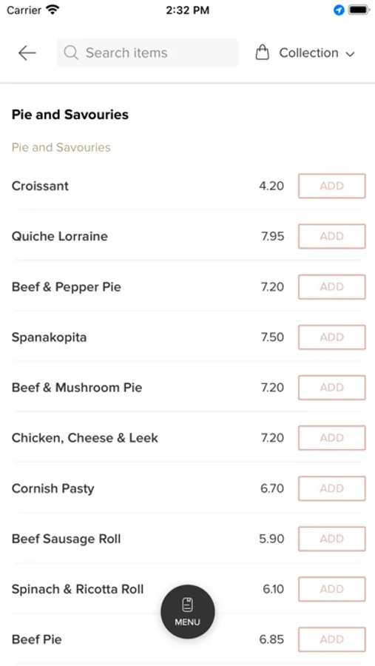Tap the shopping bag icon
Image resolution: width=375 pixels, height=666 pixels.
[262, 53]
